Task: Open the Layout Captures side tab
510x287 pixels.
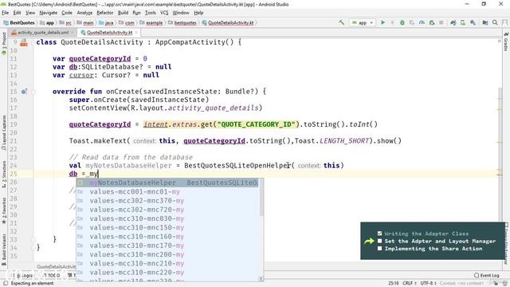Action: [4, 133]
